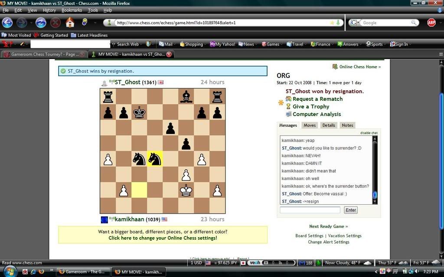Close the Gameroom Chess Tourney tab
Viewport: 444px width, 277px height.
pos(83,54)
